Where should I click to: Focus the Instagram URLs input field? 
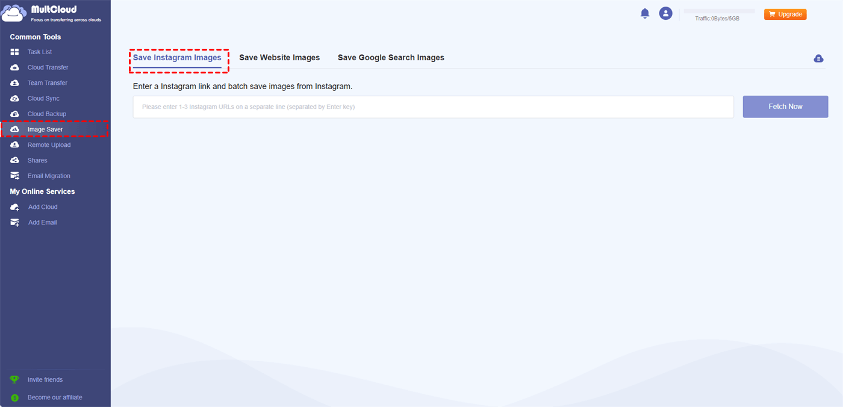(x=434, y=107)
